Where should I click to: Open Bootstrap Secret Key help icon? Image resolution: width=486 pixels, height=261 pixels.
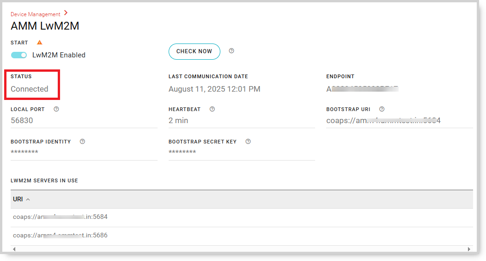tap(248, 142)
